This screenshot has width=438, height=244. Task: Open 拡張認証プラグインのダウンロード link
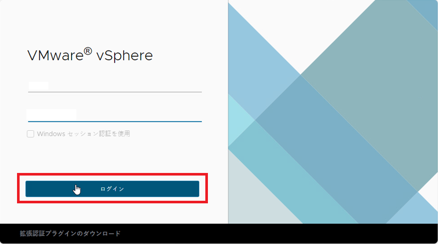click(x=70, y=233)
